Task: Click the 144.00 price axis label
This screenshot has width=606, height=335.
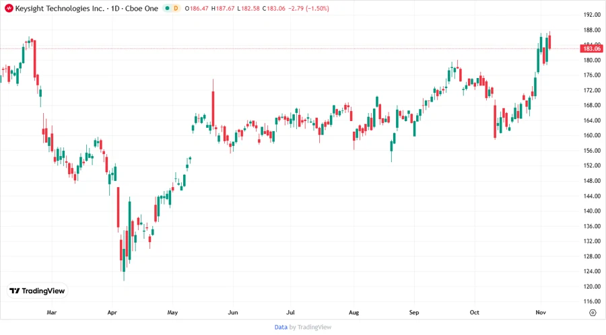Action: [592, 196]
